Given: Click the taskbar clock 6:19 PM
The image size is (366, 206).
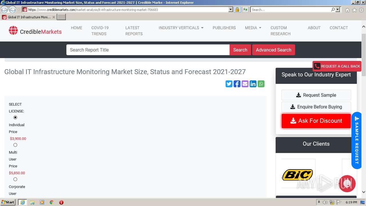Looking at the screenshot, I should pyautogui.click(x=351, y=202).
